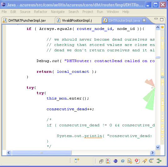Click the vertical scrollbar down arrow
Image resolution: width=168 pixels, height=167 pixels.
(158, 147)
